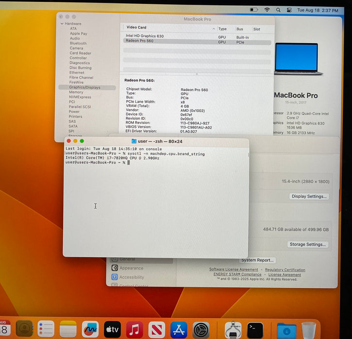Open Control Center from the menu bar
The image size is (352, 339).
(289, 10)
